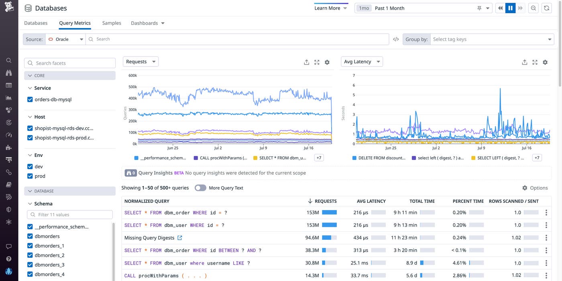Click the pause button in the time controls

pyautogui.click(x=510, y=8)
